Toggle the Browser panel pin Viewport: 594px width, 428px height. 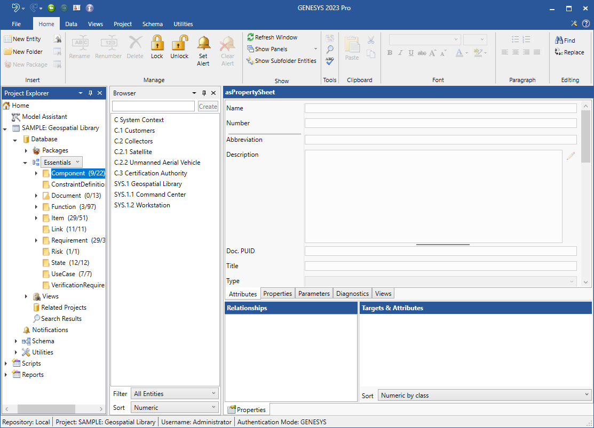(x=204, y=93)
